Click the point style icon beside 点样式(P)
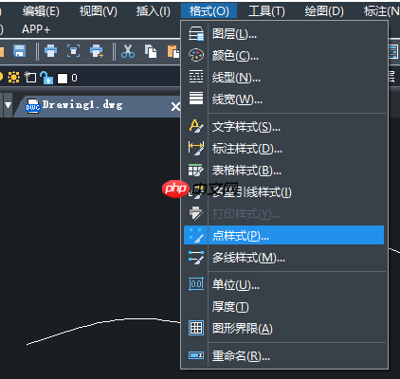 196,235
